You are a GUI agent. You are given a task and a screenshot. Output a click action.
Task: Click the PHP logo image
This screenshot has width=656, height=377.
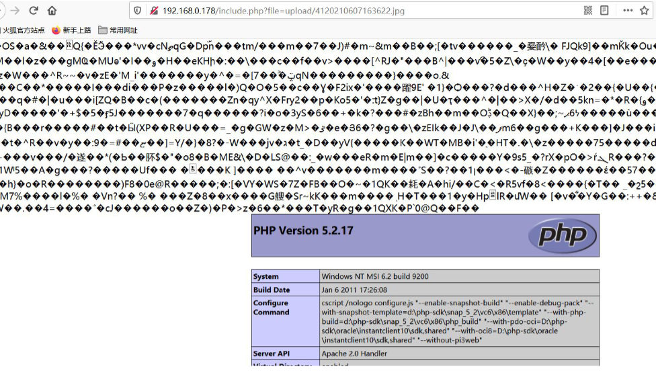point(561,235)
